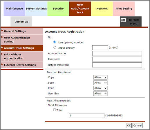Expand the Print permission dropdown
The height and width of the screenshot is (130, 150).
tap(100, 88)
